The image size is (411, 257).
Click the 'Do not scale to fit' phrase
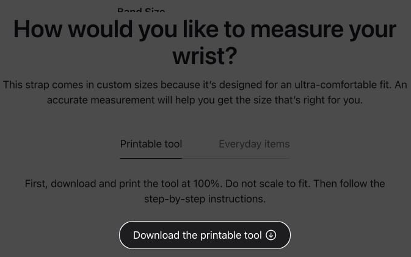(x=267, y=184)
